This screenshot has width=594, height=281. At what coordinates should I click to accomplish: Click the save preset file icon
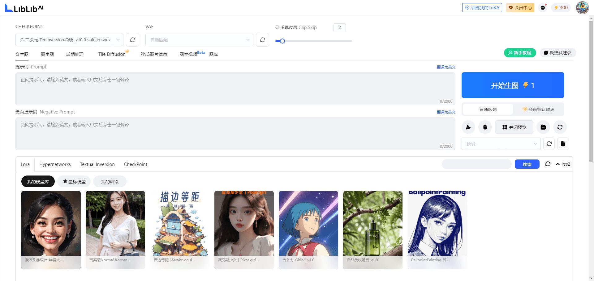[x=563, y=144]
